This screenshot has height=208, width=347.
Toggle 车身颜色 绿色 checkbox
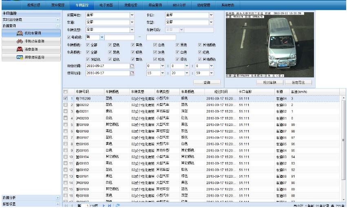click(177, 59)
